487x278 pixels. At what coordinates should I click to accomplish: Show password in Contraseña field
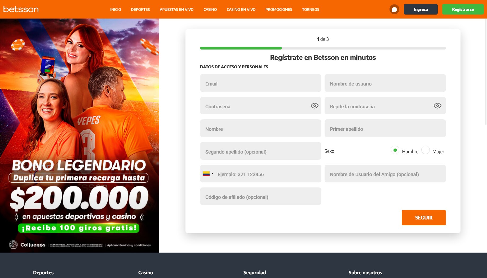315,106
